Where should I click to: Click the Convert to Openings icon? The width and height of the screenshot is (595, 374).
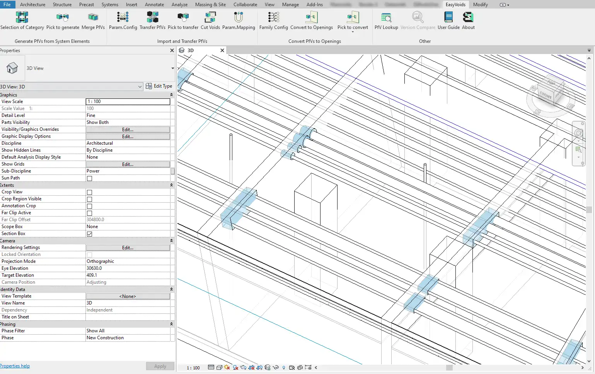(x=311, y=17)
